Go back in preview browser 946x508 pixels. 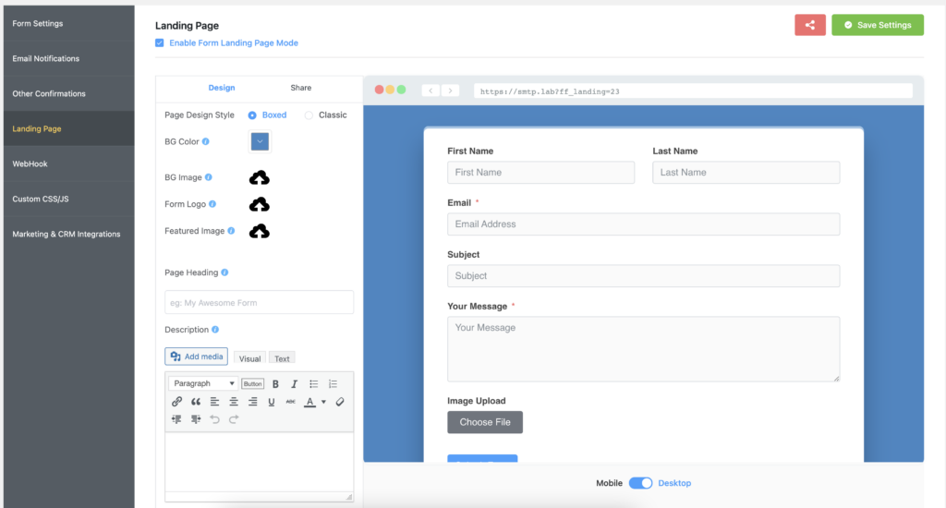coord(431,91)
